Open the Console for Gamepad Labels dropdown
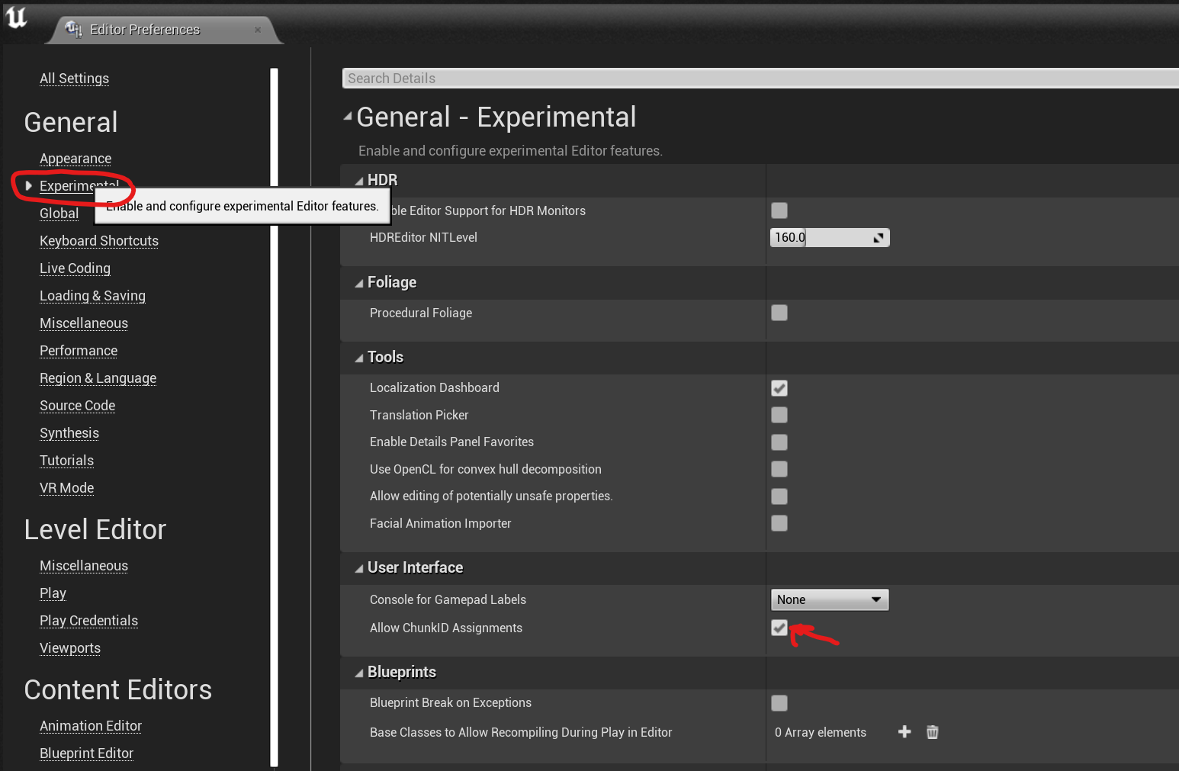Viewport: 1179px width, 771px height. pos(830,599)
